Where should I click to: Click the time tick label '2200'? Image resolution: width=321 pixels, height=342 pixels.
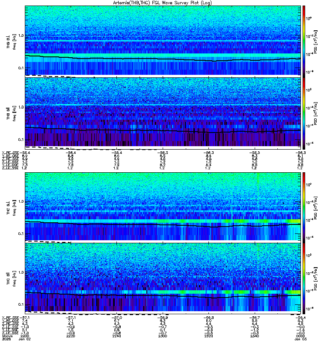coord(24,336)
